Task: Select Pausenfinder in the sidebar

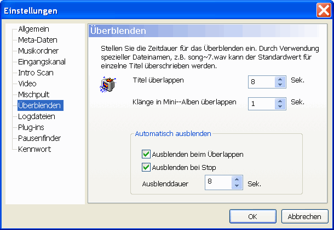Action: 39,138
